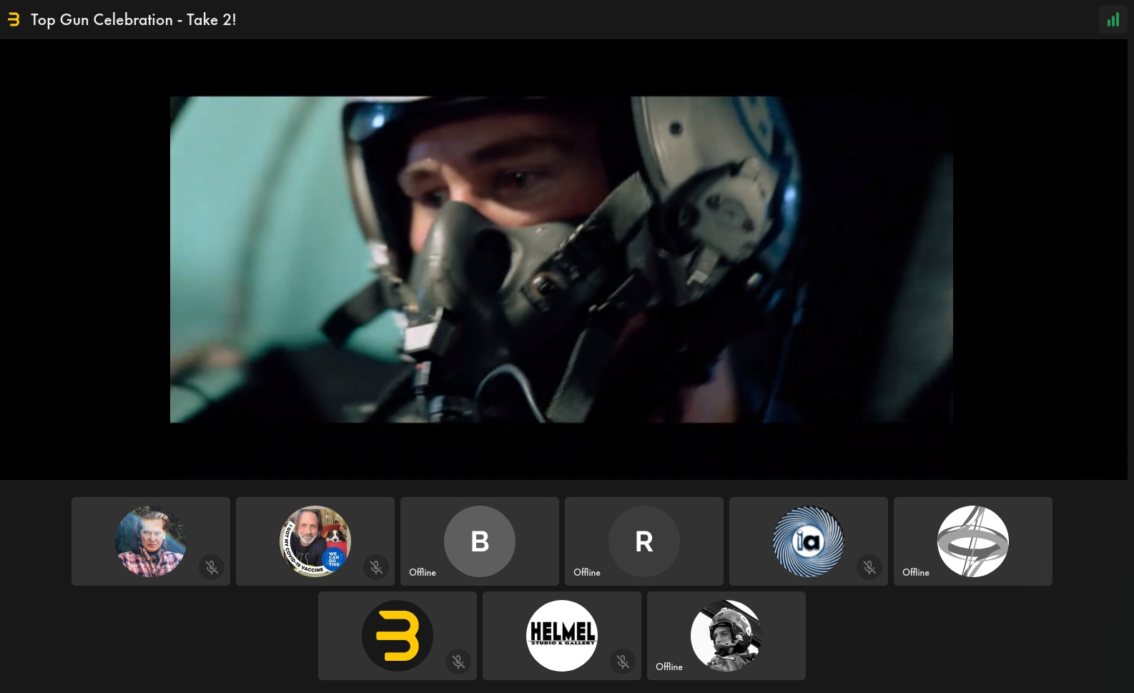
Task: Click the offline participant R avatar
Action: pos(644,541)
